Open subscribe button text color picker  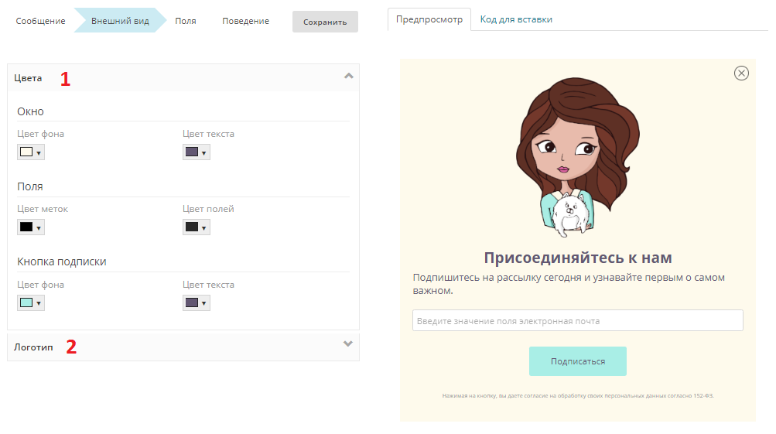(196, 302)
